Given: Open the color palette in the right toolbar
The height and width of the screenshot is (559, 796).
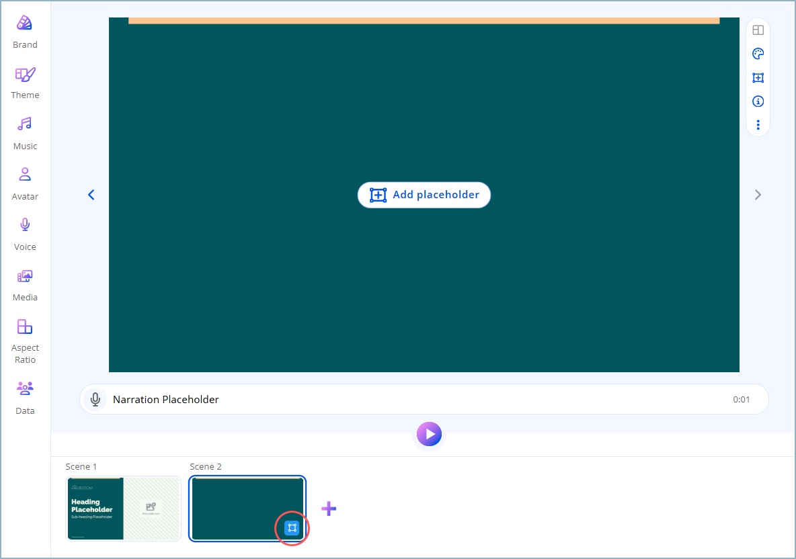Looking at the screenshot, I should tap(758, 54).
